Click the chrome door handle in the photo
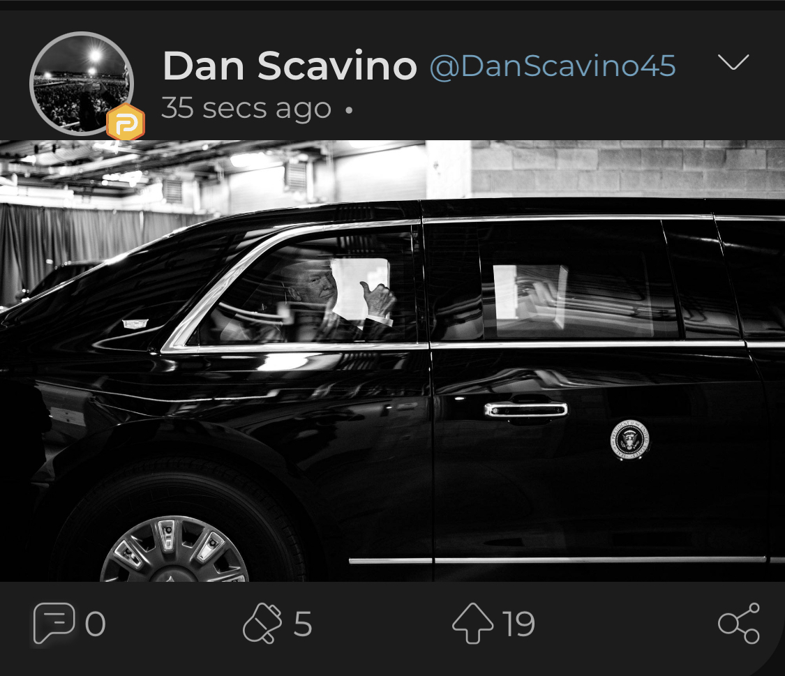The height and width of the screenshot is (676, 785). click(525, 410)
